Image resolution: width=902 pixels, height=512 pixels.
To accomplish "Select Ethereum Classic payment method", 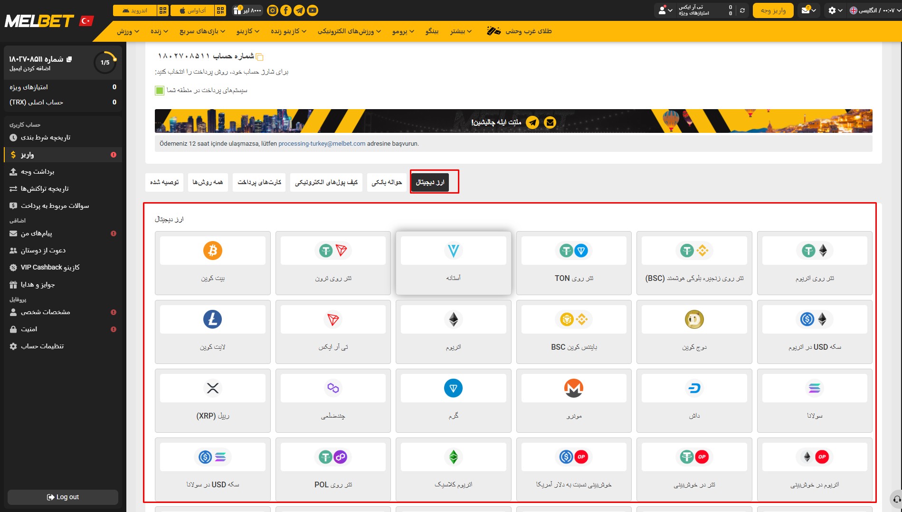I will 454,469.
